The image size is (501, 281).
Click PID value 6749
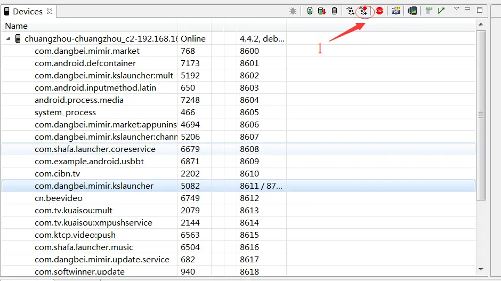(190, 198)
